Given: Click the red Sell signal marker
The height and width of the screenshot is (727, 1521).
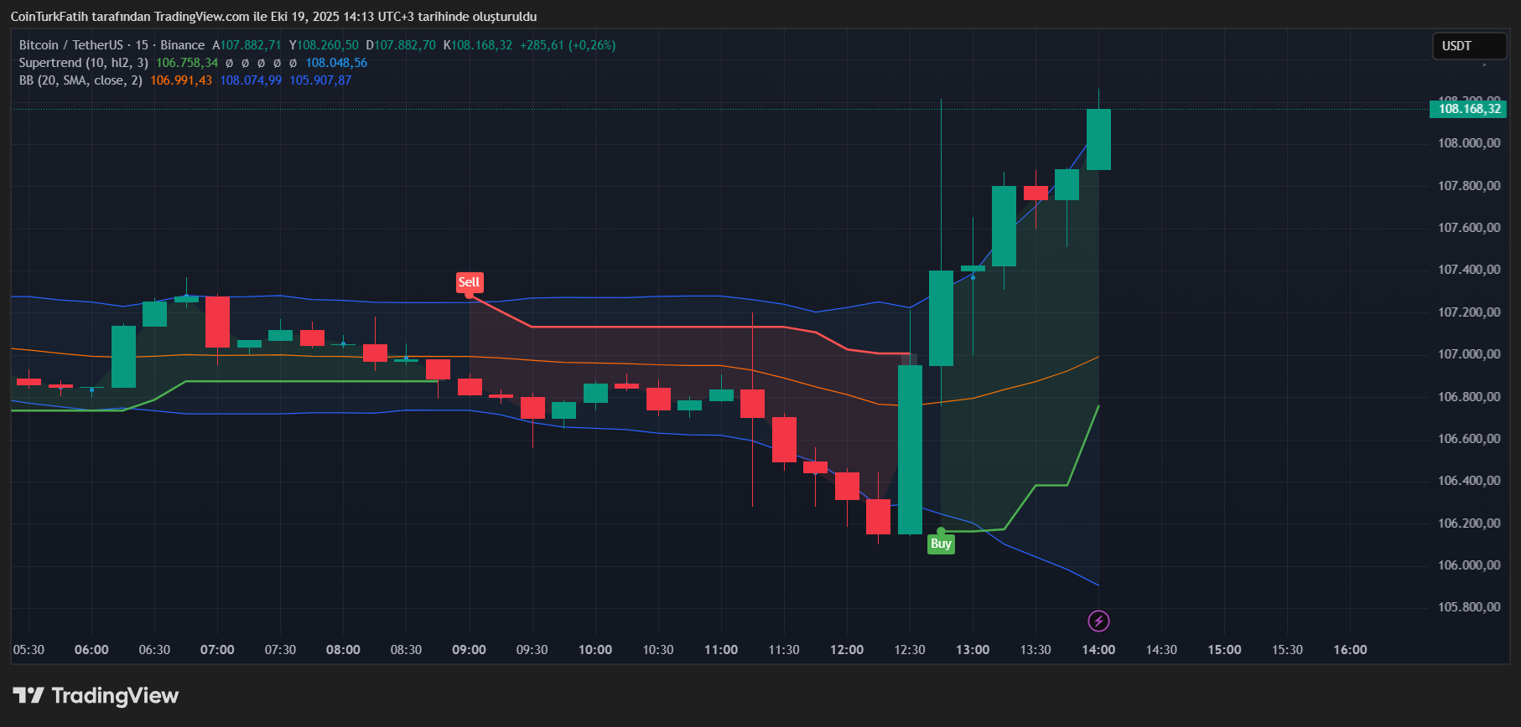Looking at the screenshot, I should [469, 282].
